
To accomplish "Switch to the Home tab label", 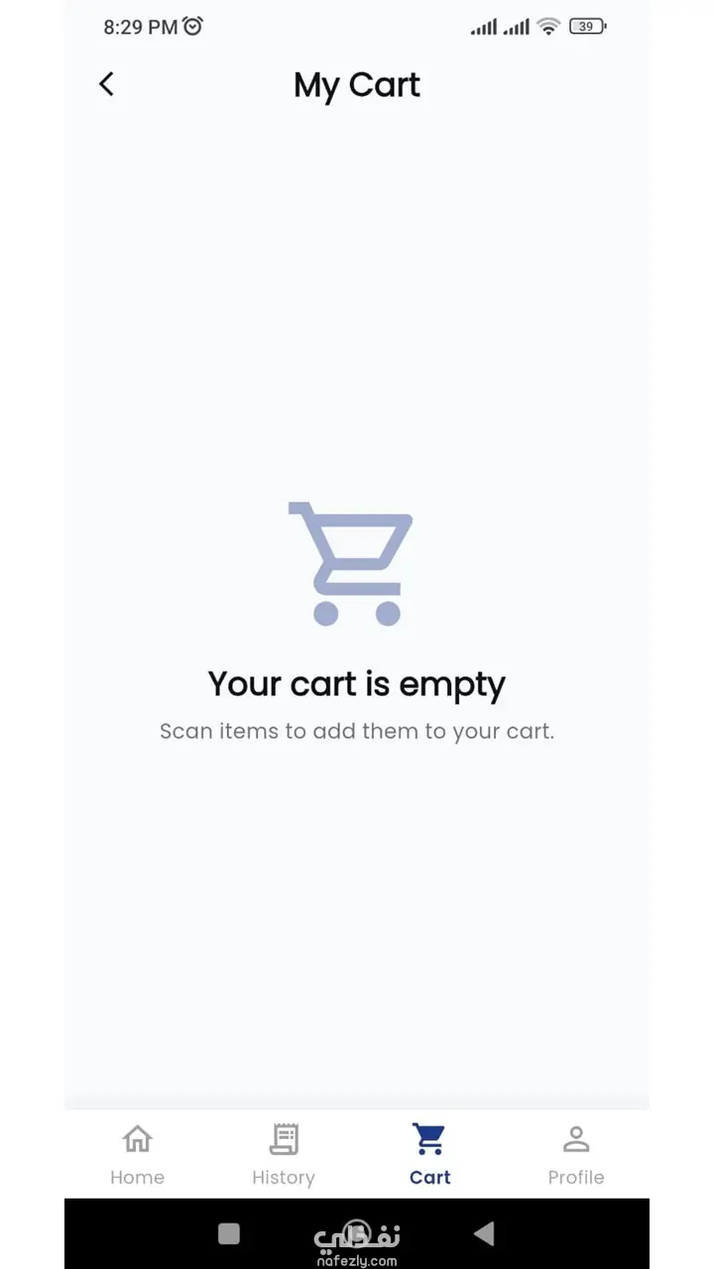I will click(137, 1178).
